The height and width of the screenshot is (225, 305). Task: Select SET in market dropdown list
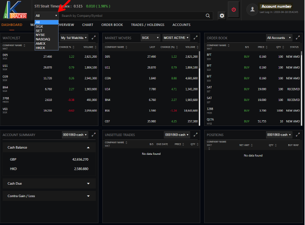[47, 31]
